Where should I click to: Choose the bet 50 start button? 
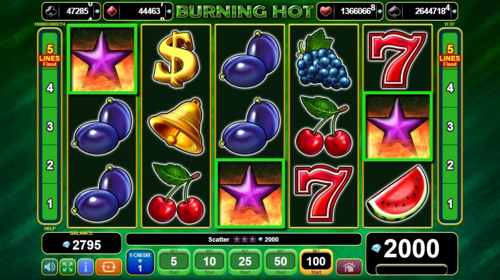(x=280, y=262)
